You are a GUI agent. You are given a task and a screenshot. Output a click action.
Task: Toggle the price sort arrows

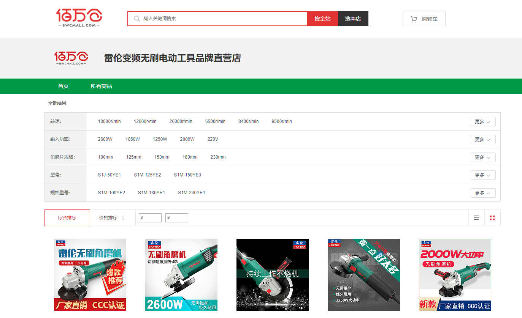click(123, 218)
